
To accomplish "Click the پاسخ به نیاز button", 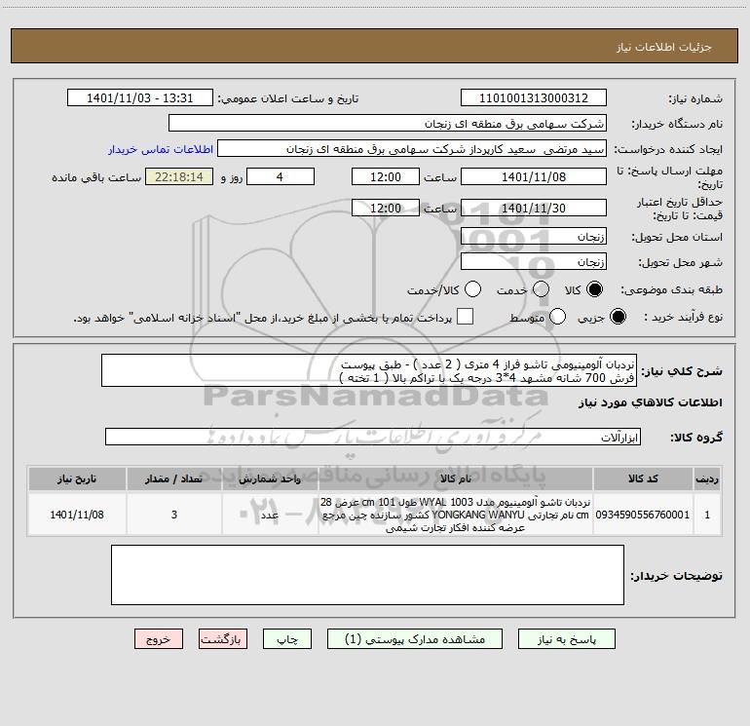I will (x=566, y=639).
